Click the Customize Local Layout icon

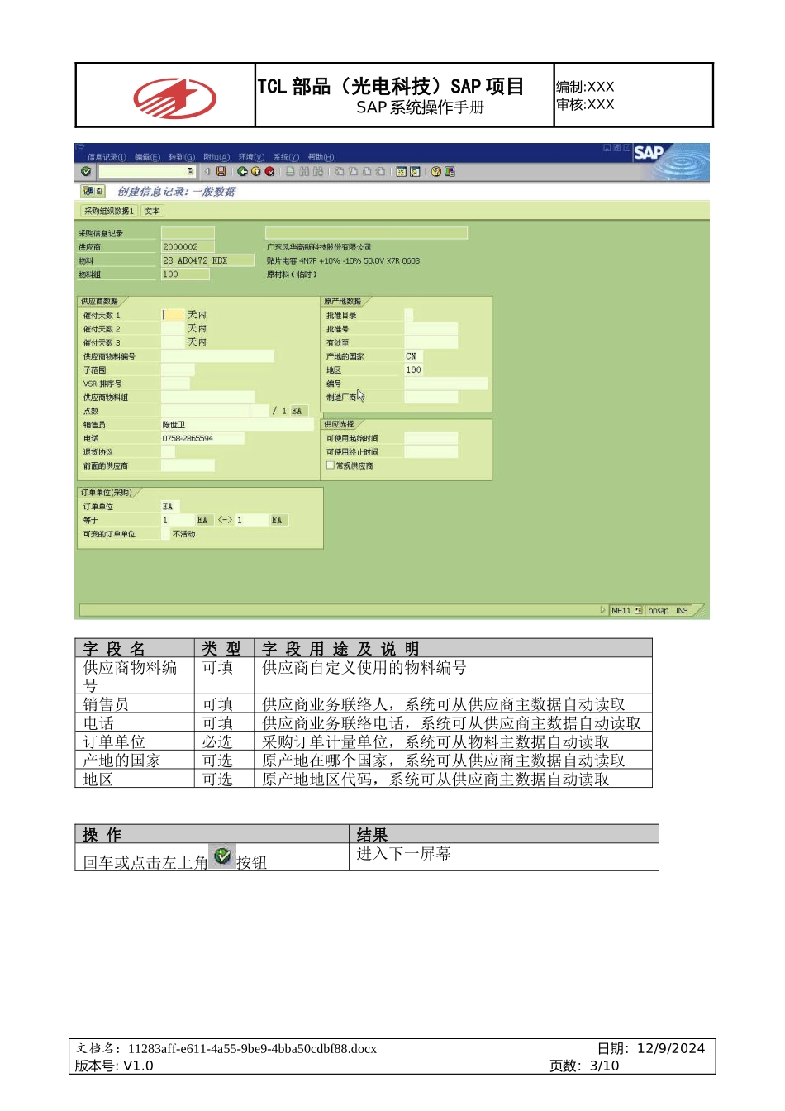point(450,171)
